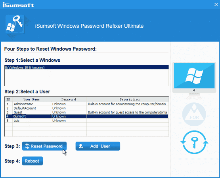Select the iSumsoft user row

click(x=86, y=116)
